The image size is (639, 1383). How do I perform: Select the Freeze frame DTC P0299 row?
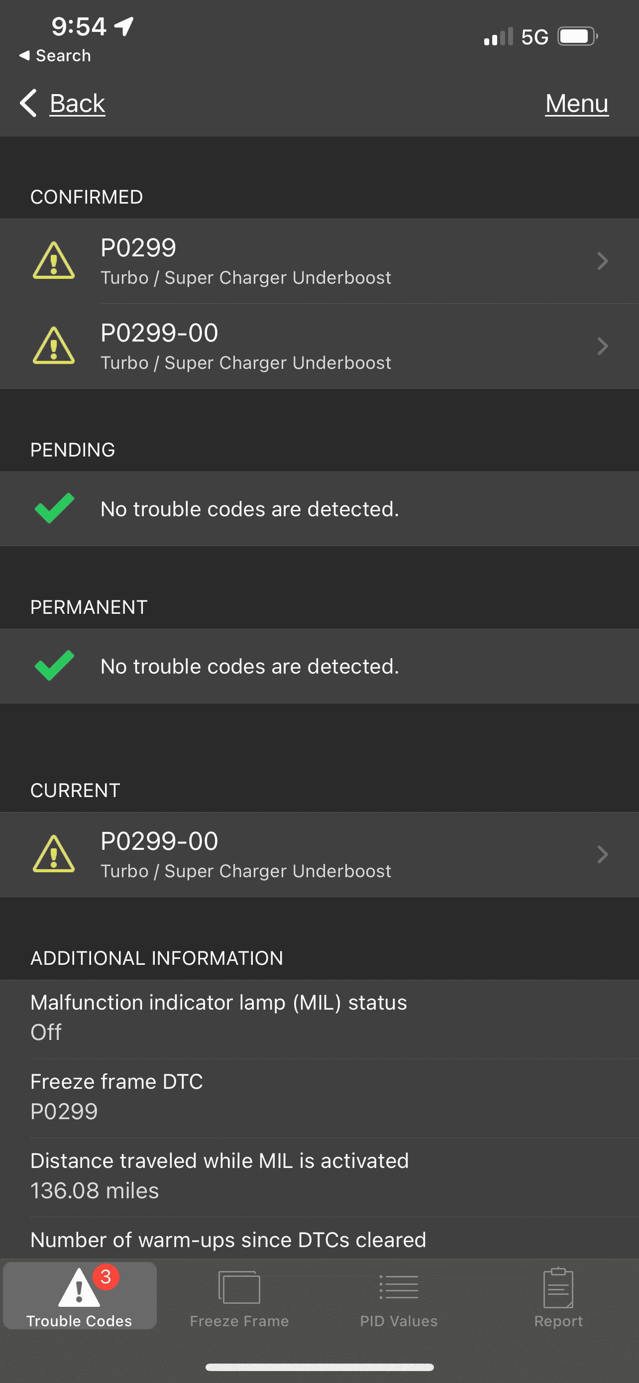[x=319, y=1097]
